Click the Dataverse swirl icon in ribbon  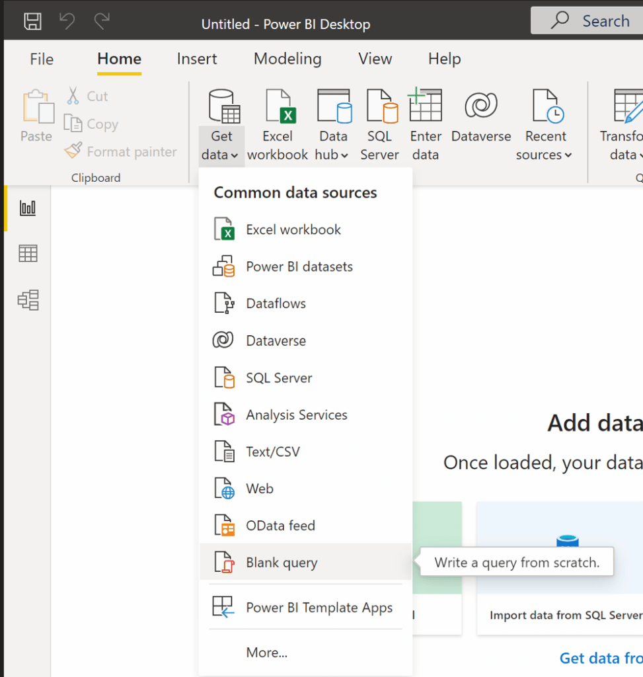pyautogui.click(x=480, y=105)
